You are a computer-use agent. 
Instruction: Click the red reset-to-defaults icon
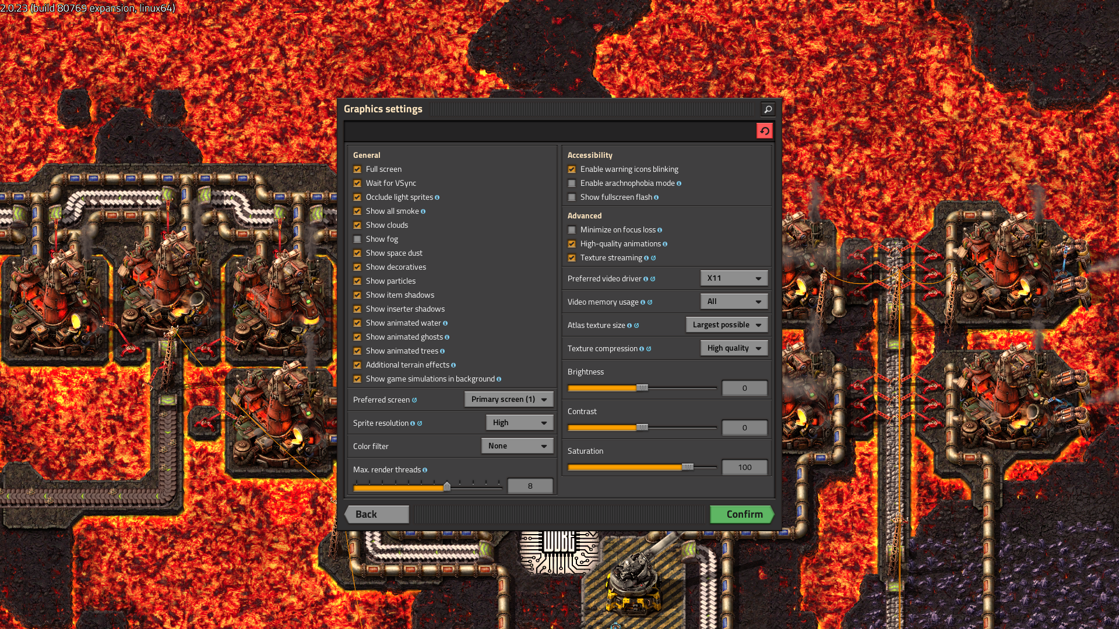[764, 131]
